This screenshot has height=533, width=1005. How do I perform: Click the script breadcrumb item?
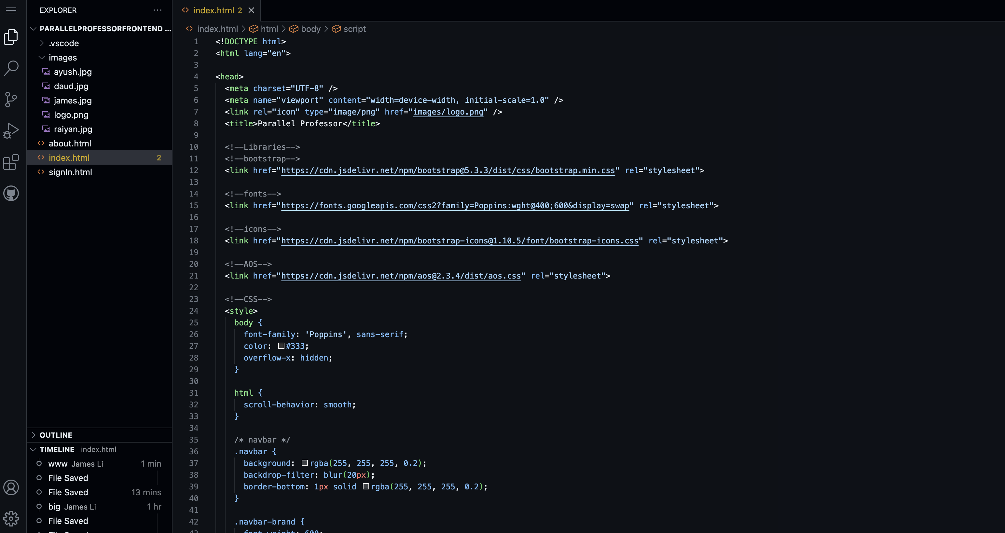pyautogui.click(x=354, y=29)
